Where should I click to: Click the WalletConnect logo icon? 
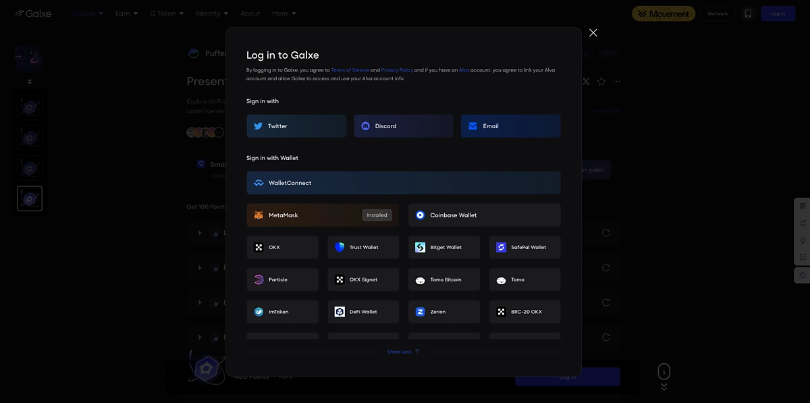(259, 183)
